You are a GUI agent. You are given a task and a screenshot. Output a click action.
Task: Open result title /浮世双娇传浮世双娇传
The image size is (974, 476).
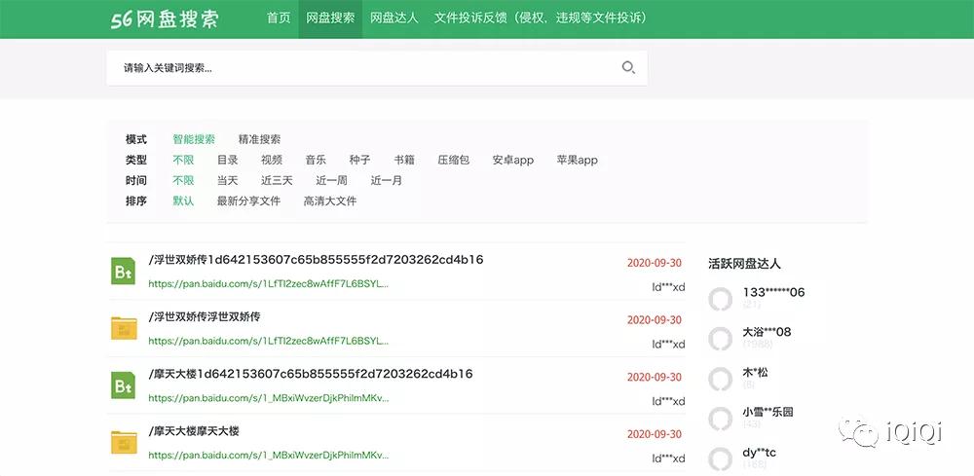pyautogui.click(x=205, y=316)
